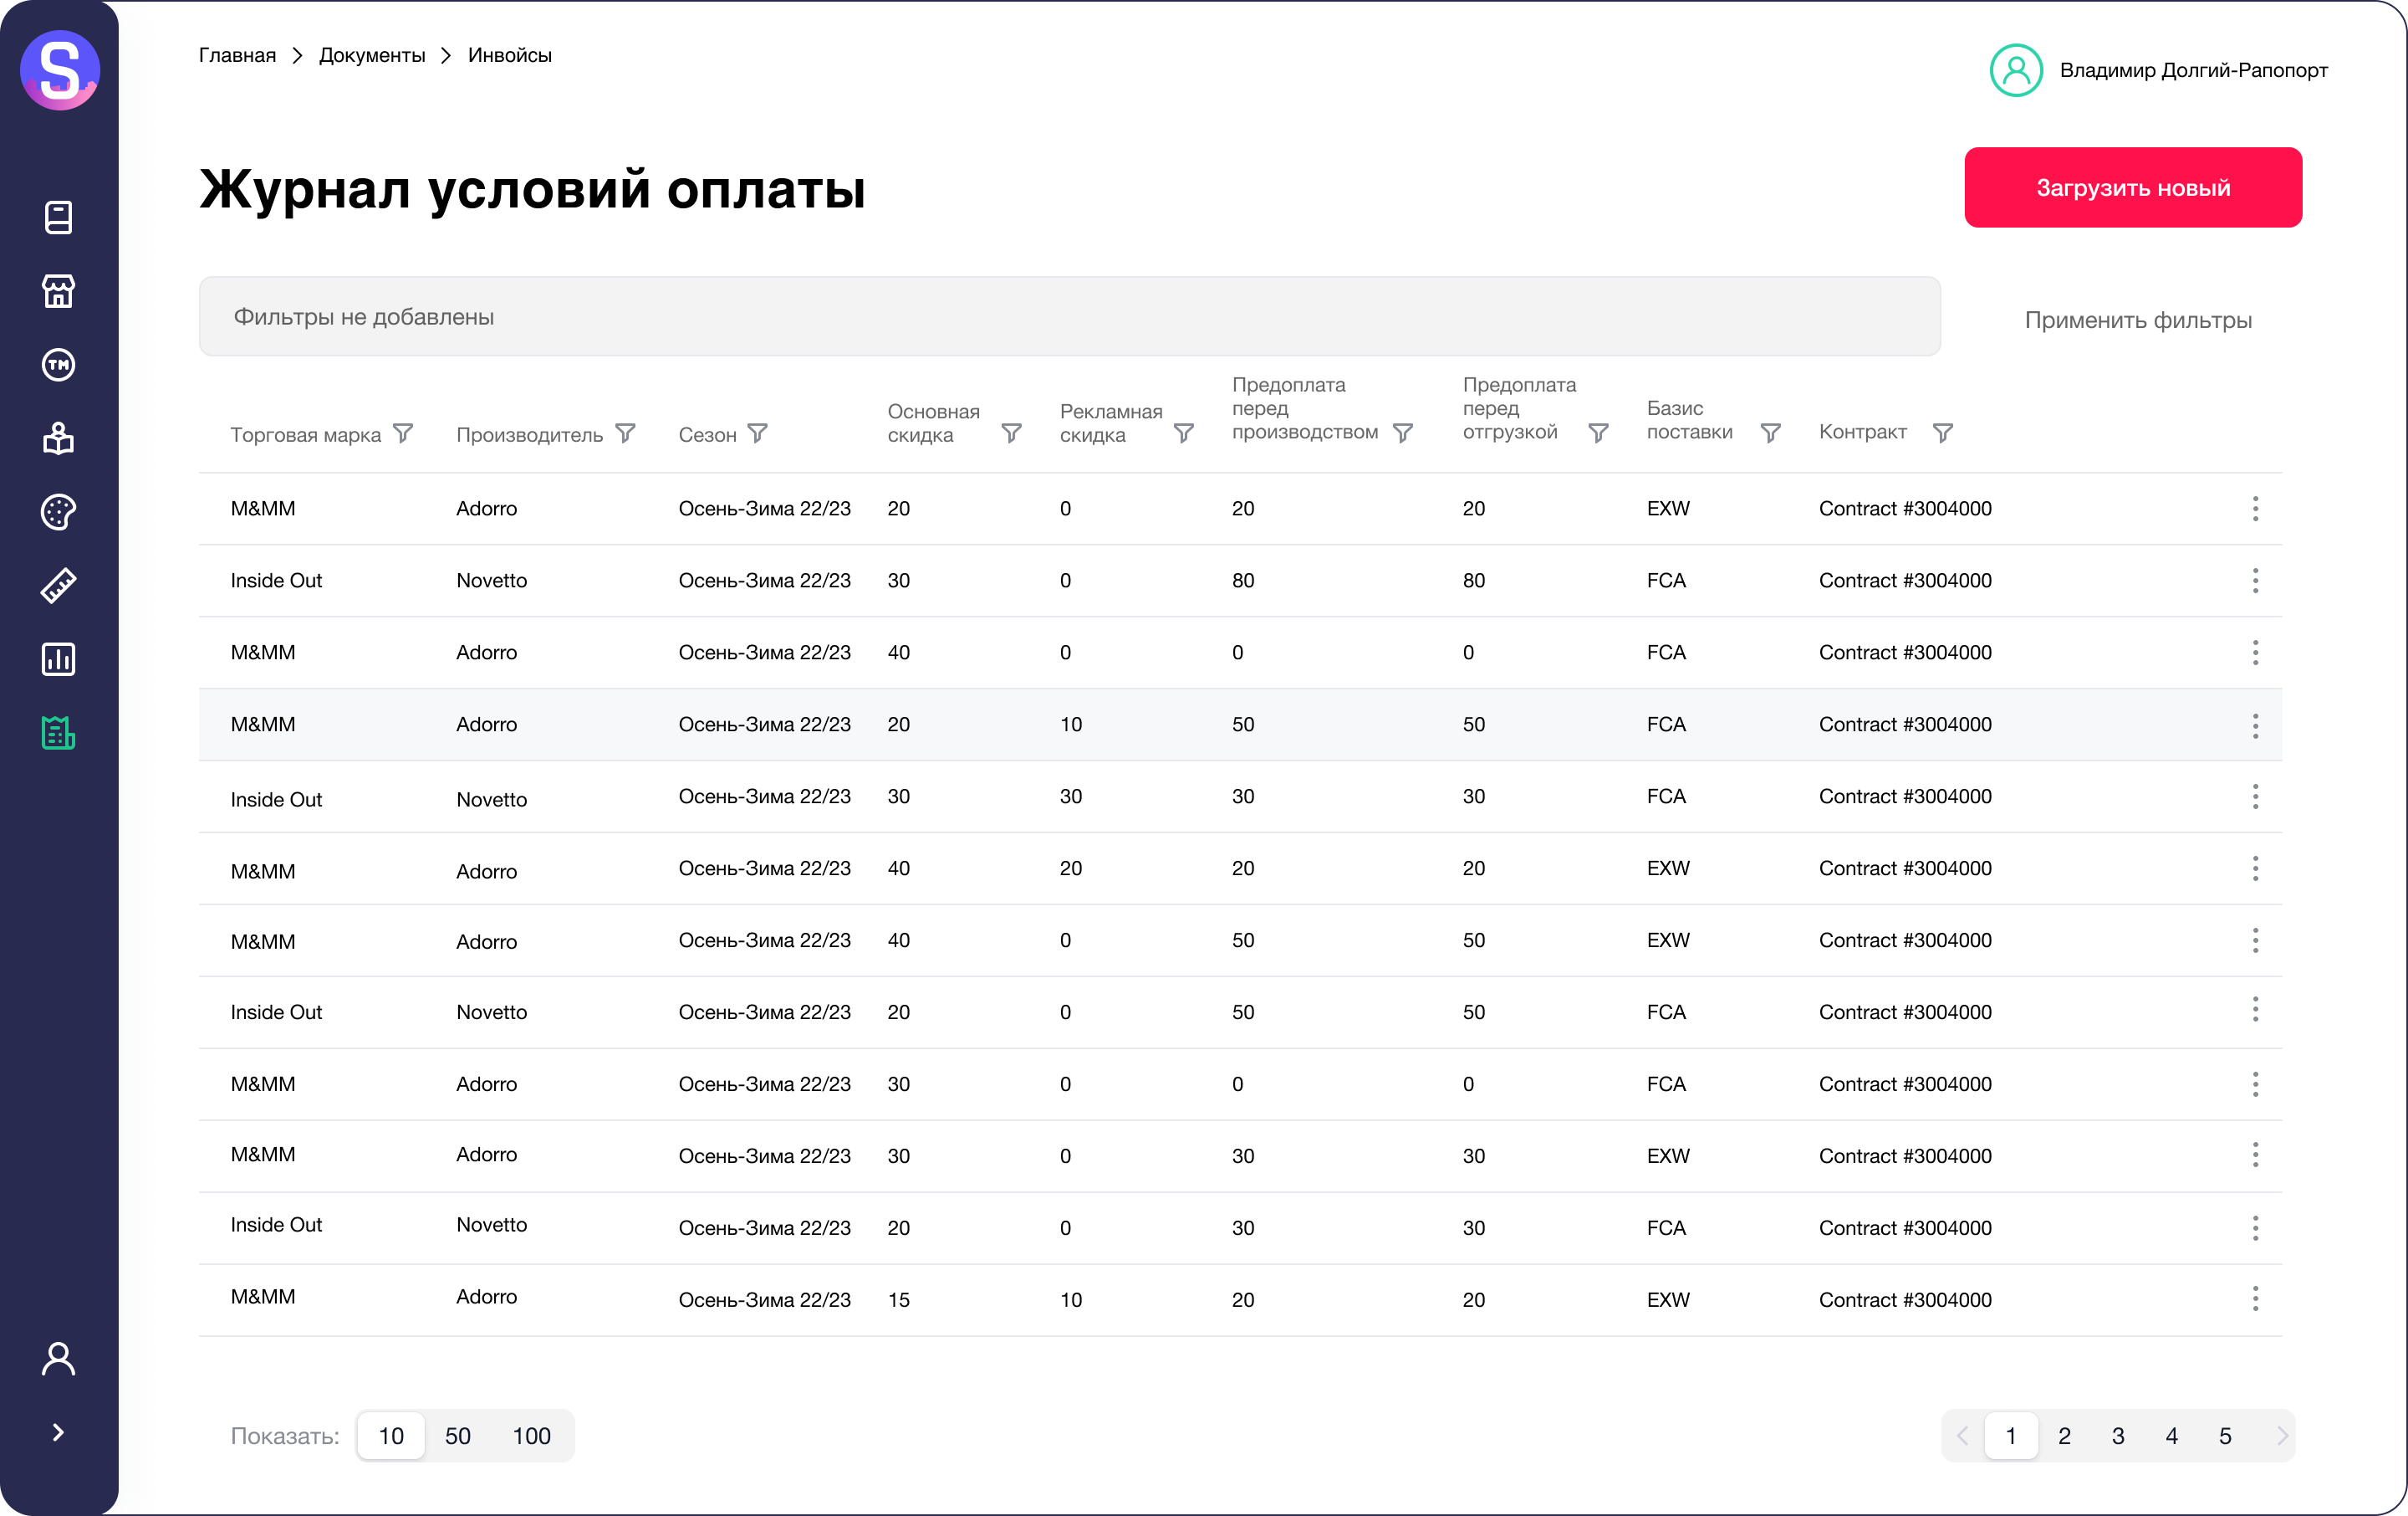Open Документы breadcrumb link
Image resolution: width=2408 pixels, height=1516 pixels.
tap(371, 56)
